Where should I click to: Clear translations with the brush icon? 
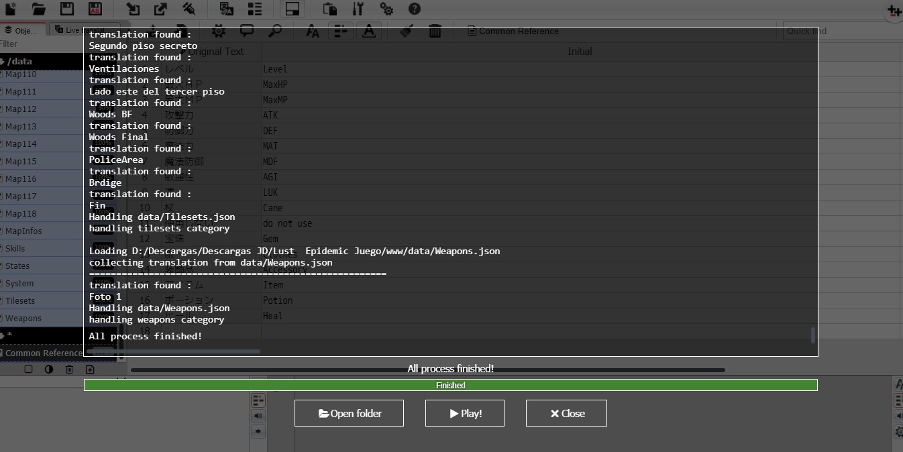click(x=405, y=31)
